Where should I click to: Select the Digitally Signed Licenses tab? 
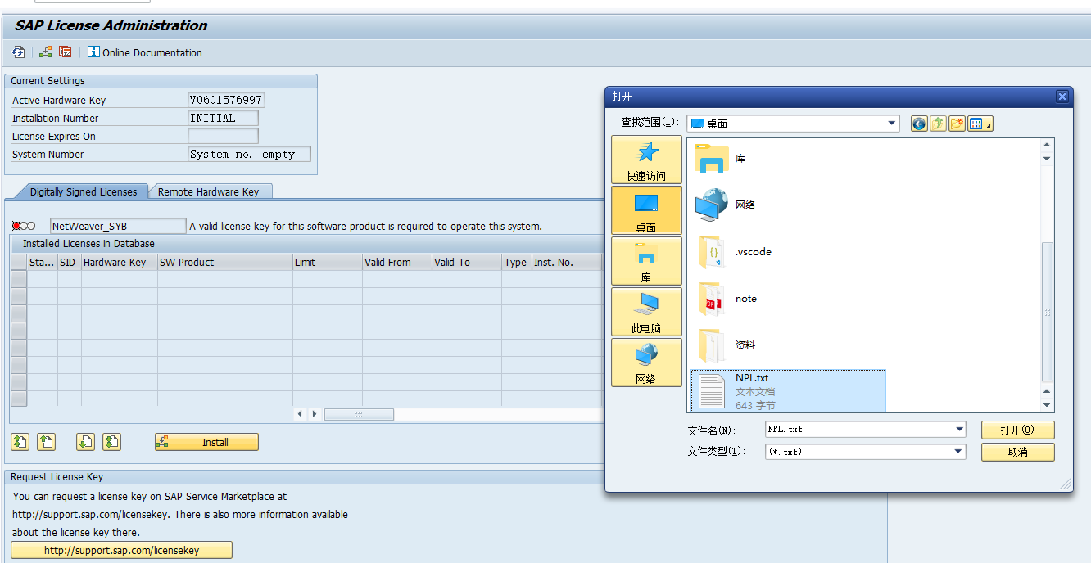pyautogui.click(x=84, y=191)
